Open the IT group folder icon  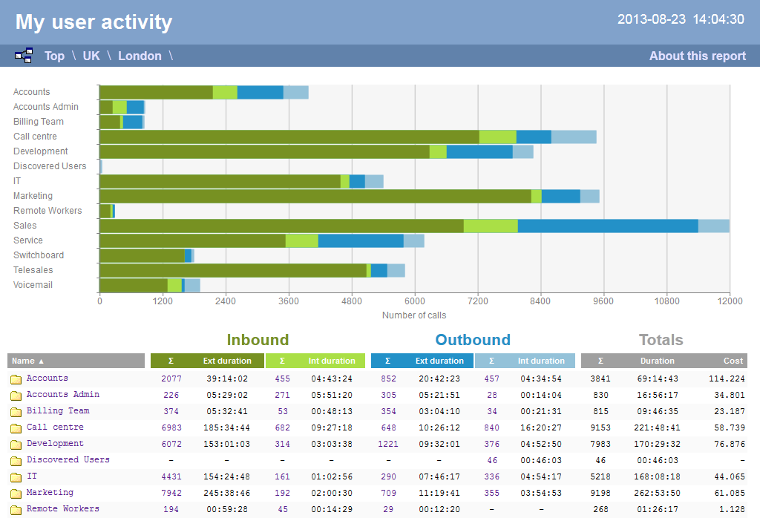pyautogui.click(x=14, y=476)
